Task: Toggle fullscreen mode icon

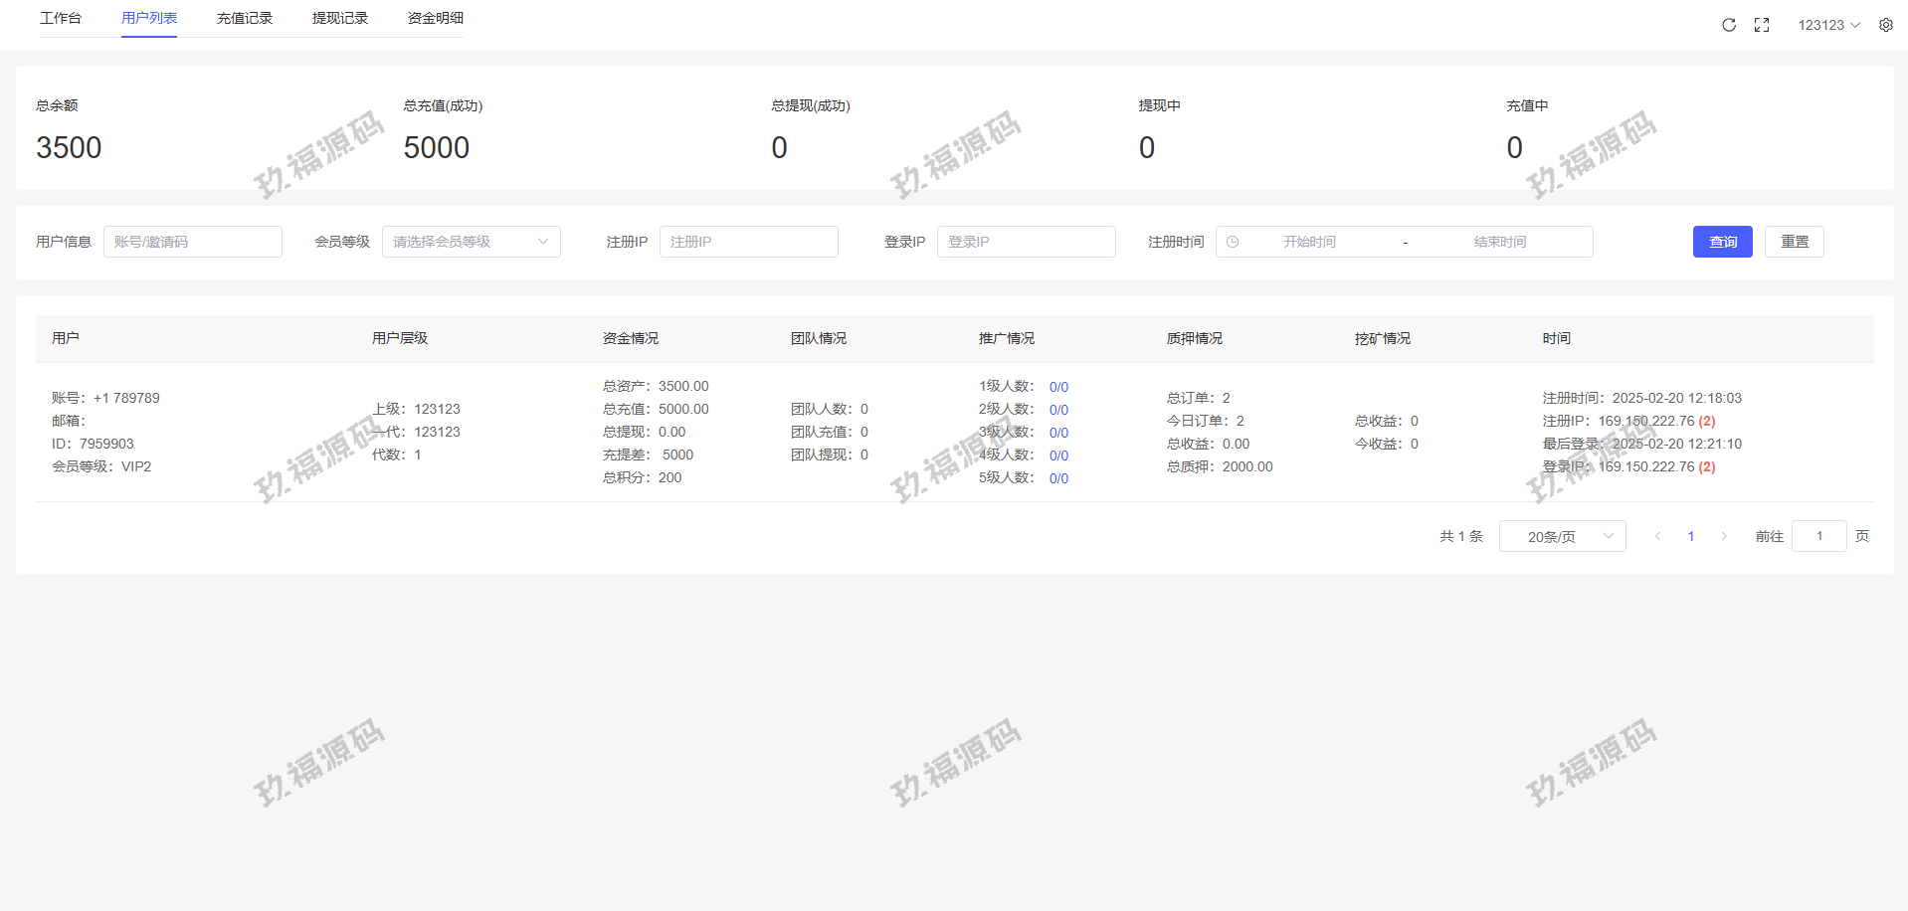Action: pyautogui.click(x=1762, y=25)
